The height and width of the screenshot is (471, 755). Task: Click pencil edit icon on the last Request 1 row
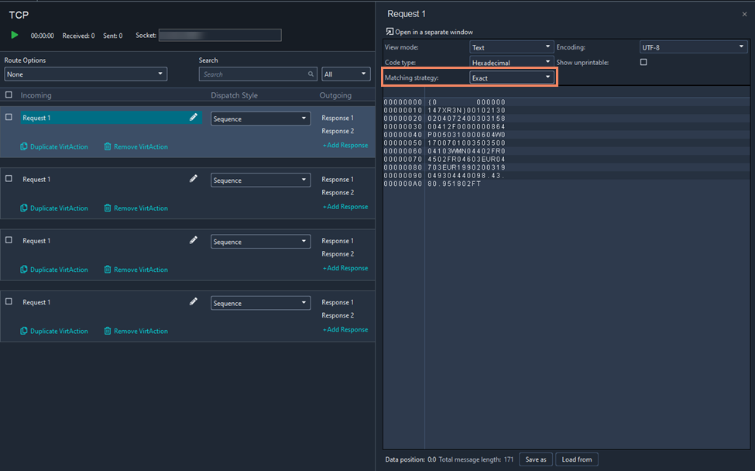(x=194, y=302)
